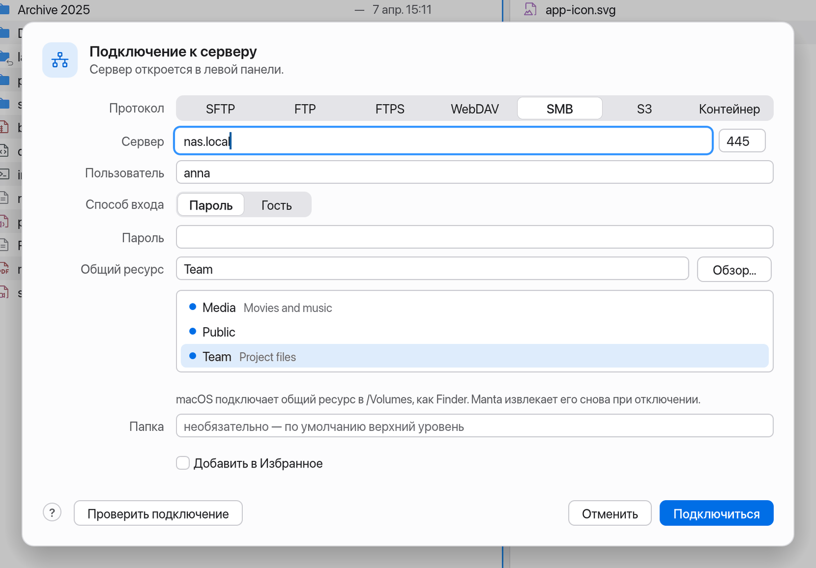
Task: Click the Пользователь field containing anna
Action: pyautogui.click(x=475, y=172)
